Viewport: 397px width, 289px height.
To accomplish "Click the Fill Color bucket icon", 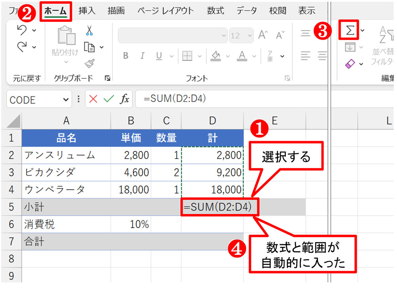I will pyautogui.click(x=216, y=56).
